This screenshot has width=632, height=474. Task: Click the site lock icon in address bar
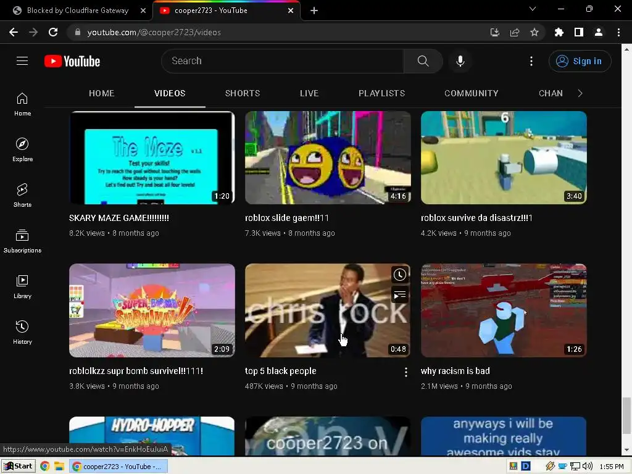(78, 32)
